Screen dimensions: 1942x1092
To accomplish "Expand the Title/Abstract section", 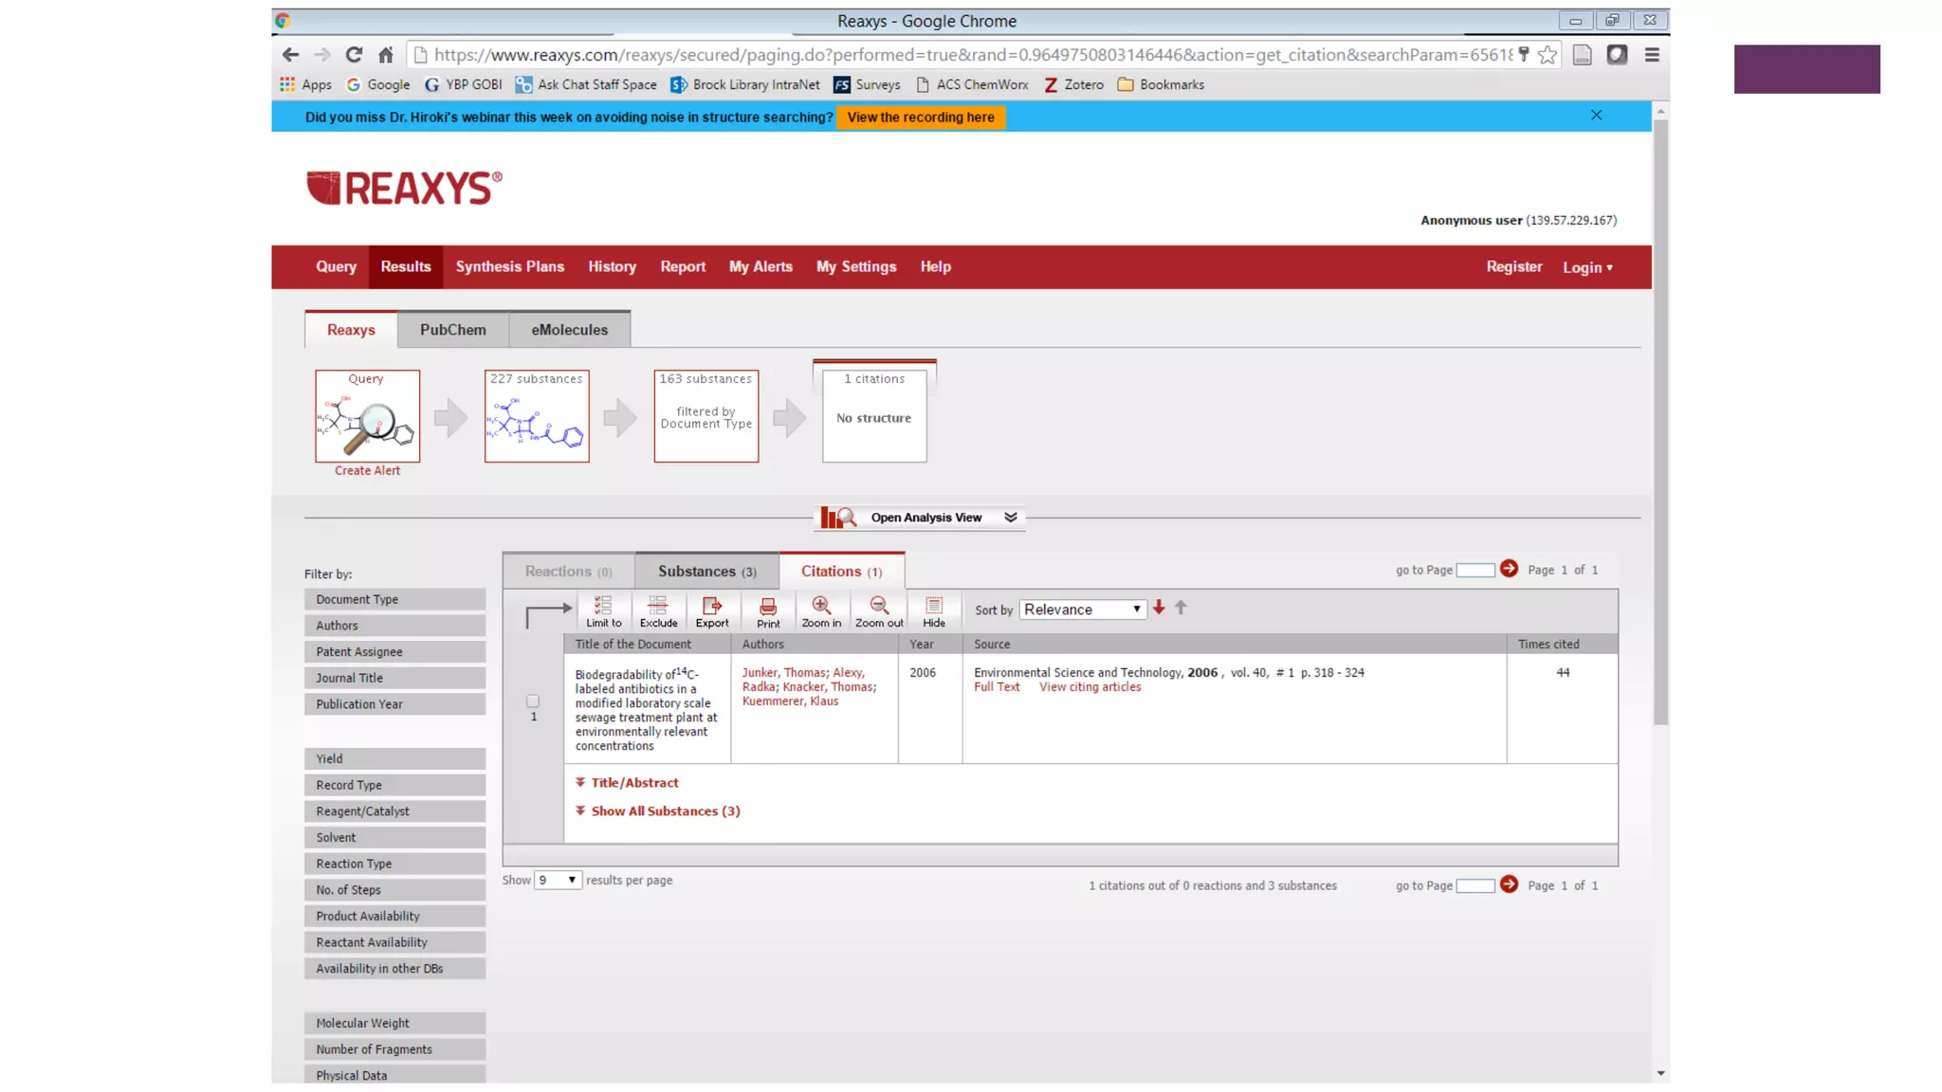I will click(x=634, y=782).
